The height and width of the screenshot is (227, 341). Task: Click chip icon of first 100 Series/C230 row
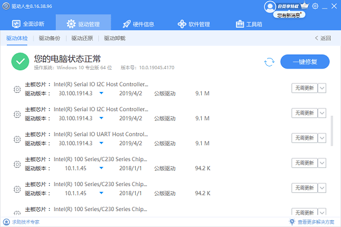[x=17, y=164]
